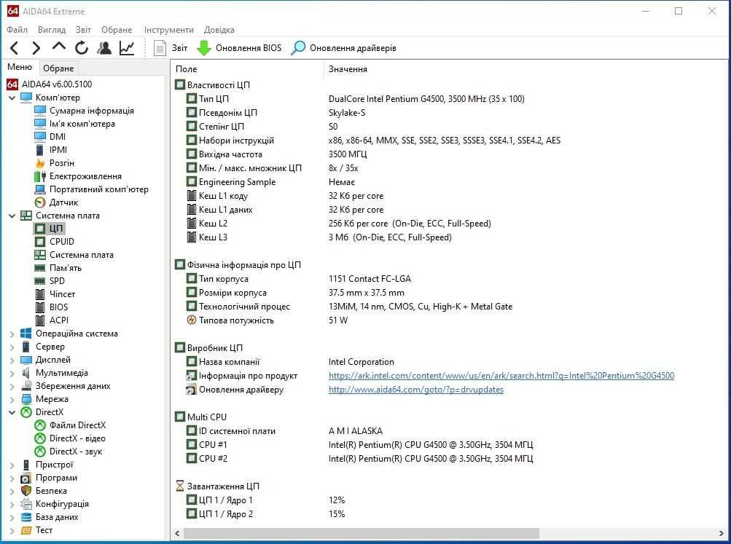The height and width of the screenshot is (544, 731).
Task: Open the Файл menu
Action: pyautogui.click(x=17, y=30)
